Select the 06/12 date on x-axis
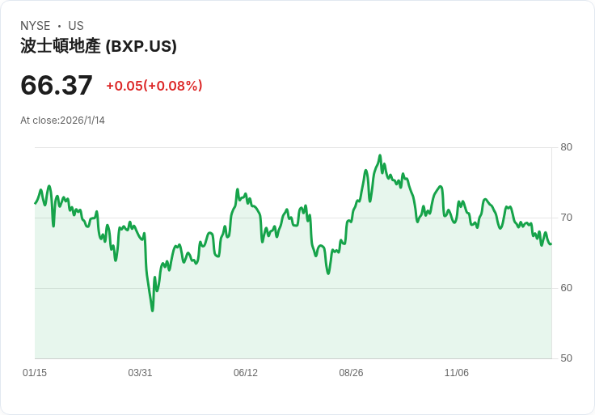Viewport: 595px width, 415px height. click(246, 373)
